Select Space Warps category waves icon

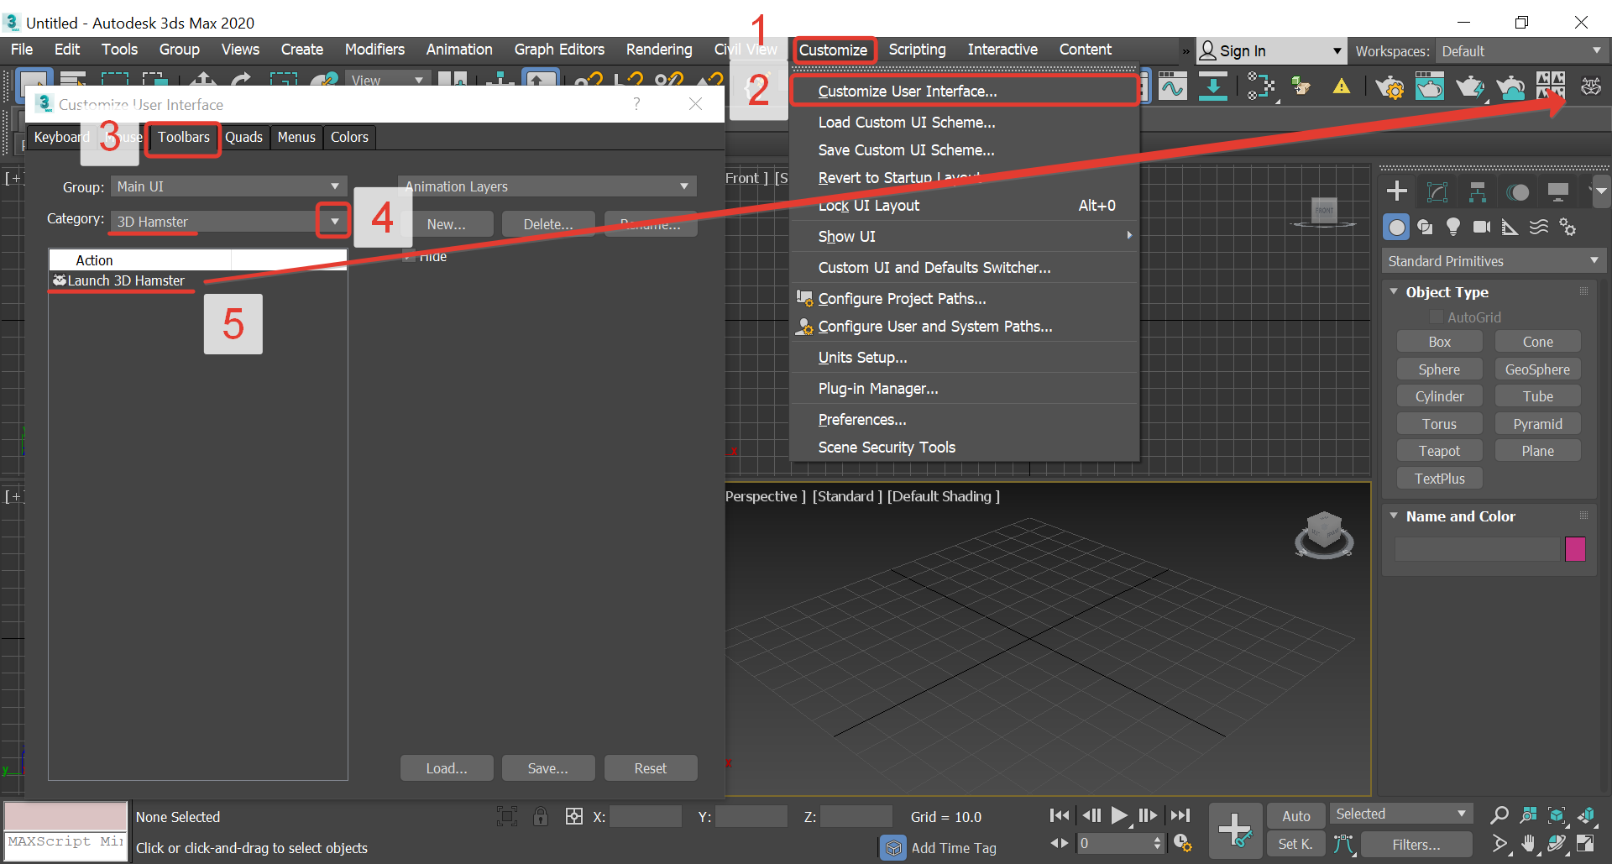point(1539,227)
